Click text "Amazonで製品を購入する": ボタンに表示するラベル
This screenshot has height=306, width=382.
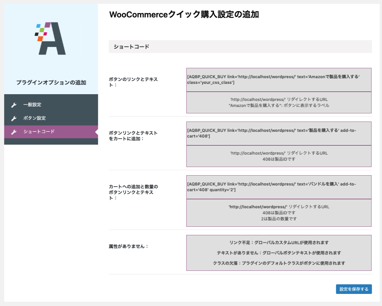(279, 106)
